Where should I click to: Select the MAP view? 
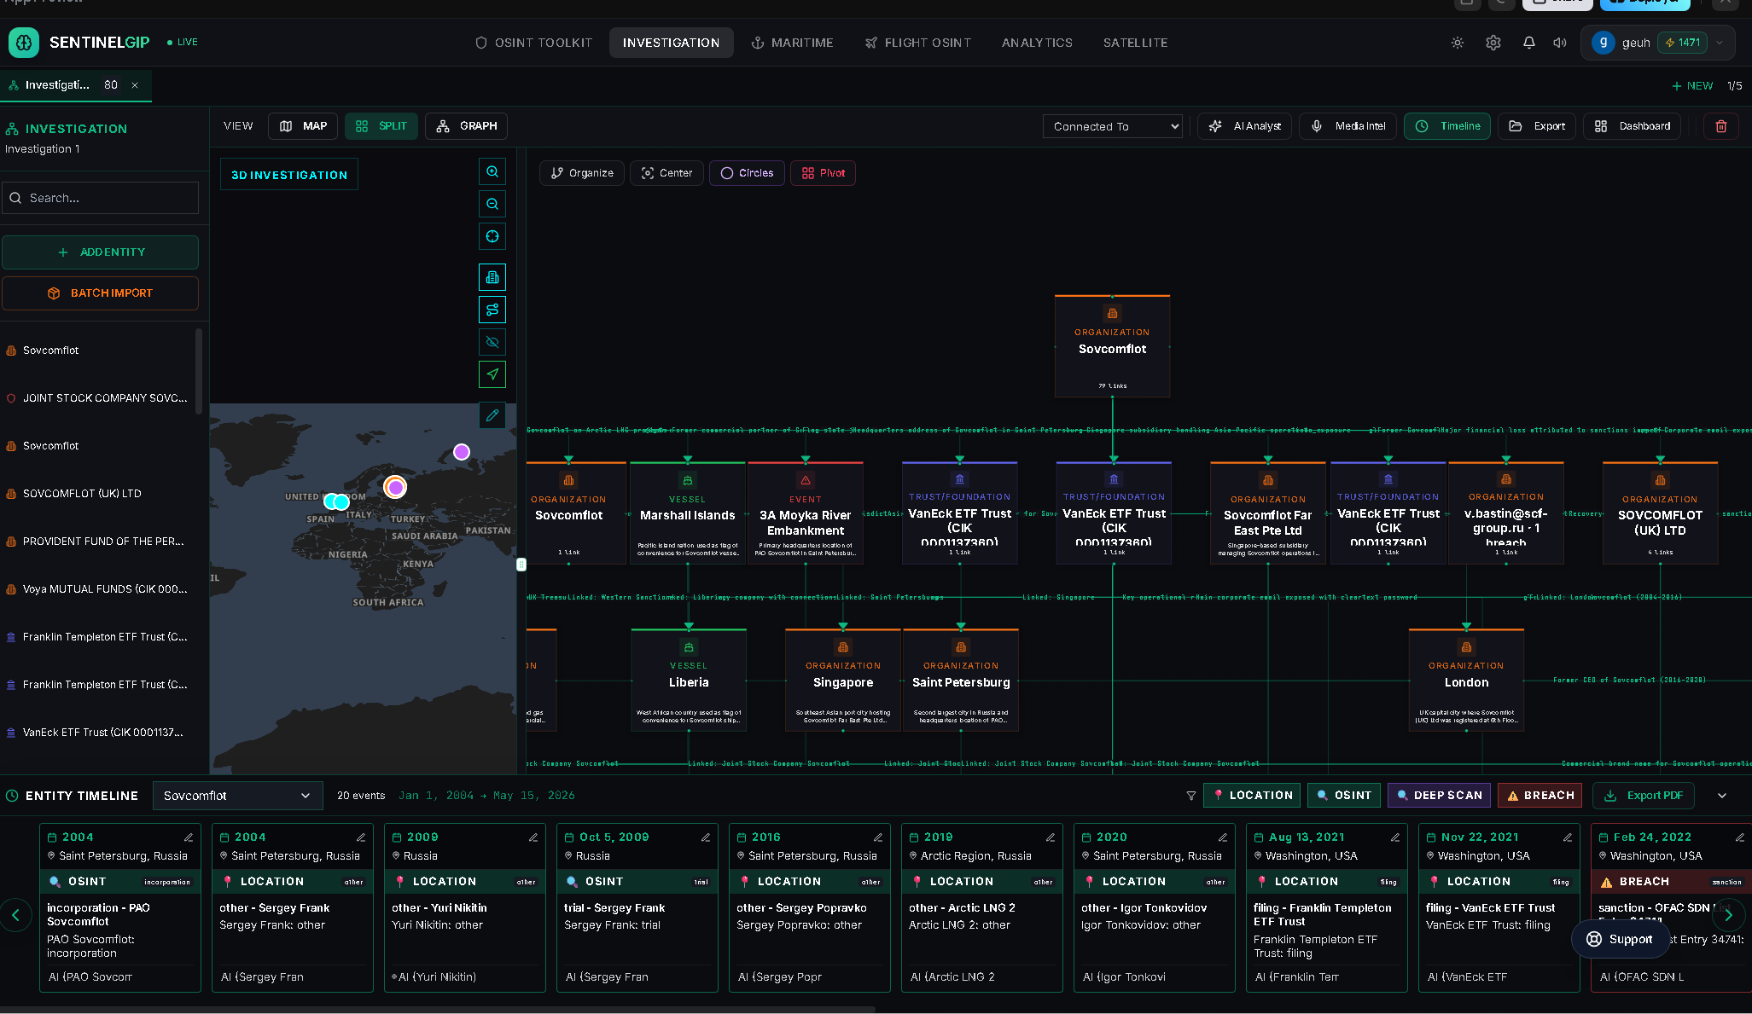[x=303, y=126]
